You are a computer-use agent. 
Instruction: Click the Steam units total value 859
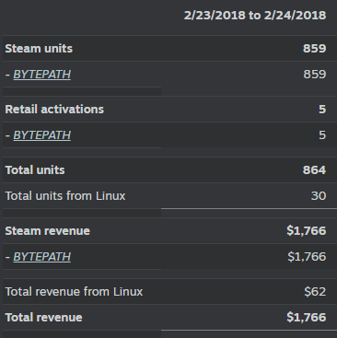pyautogui.click(x=315, y=49)
